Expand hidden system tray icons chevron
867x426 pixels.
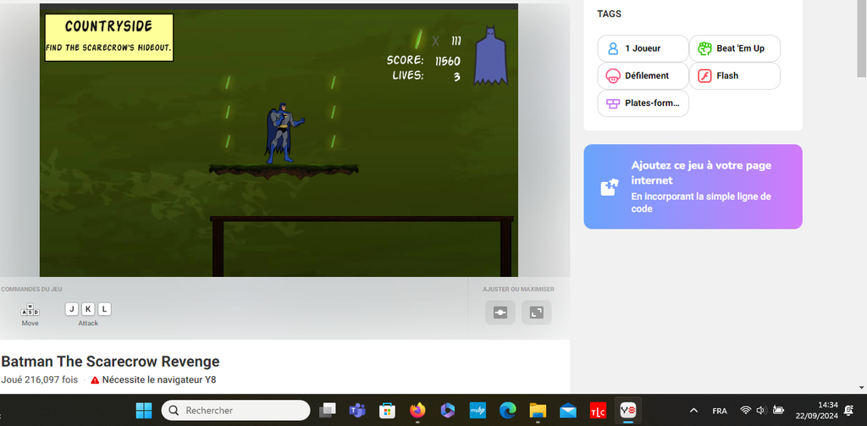point(694,411)
